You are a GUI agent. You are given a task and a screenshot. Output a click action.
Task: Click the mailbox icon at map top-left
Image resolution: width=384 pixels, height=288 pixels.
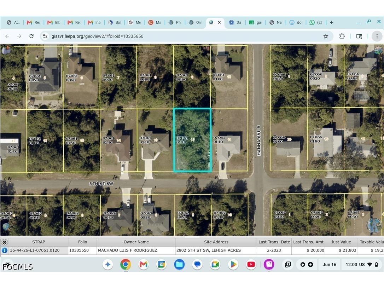pos(6,50)
